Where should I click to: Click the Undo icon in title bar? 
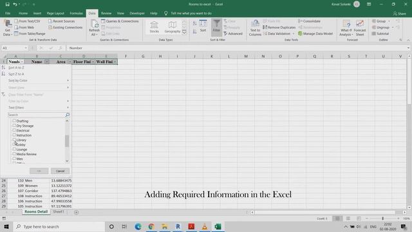[15, 5]
